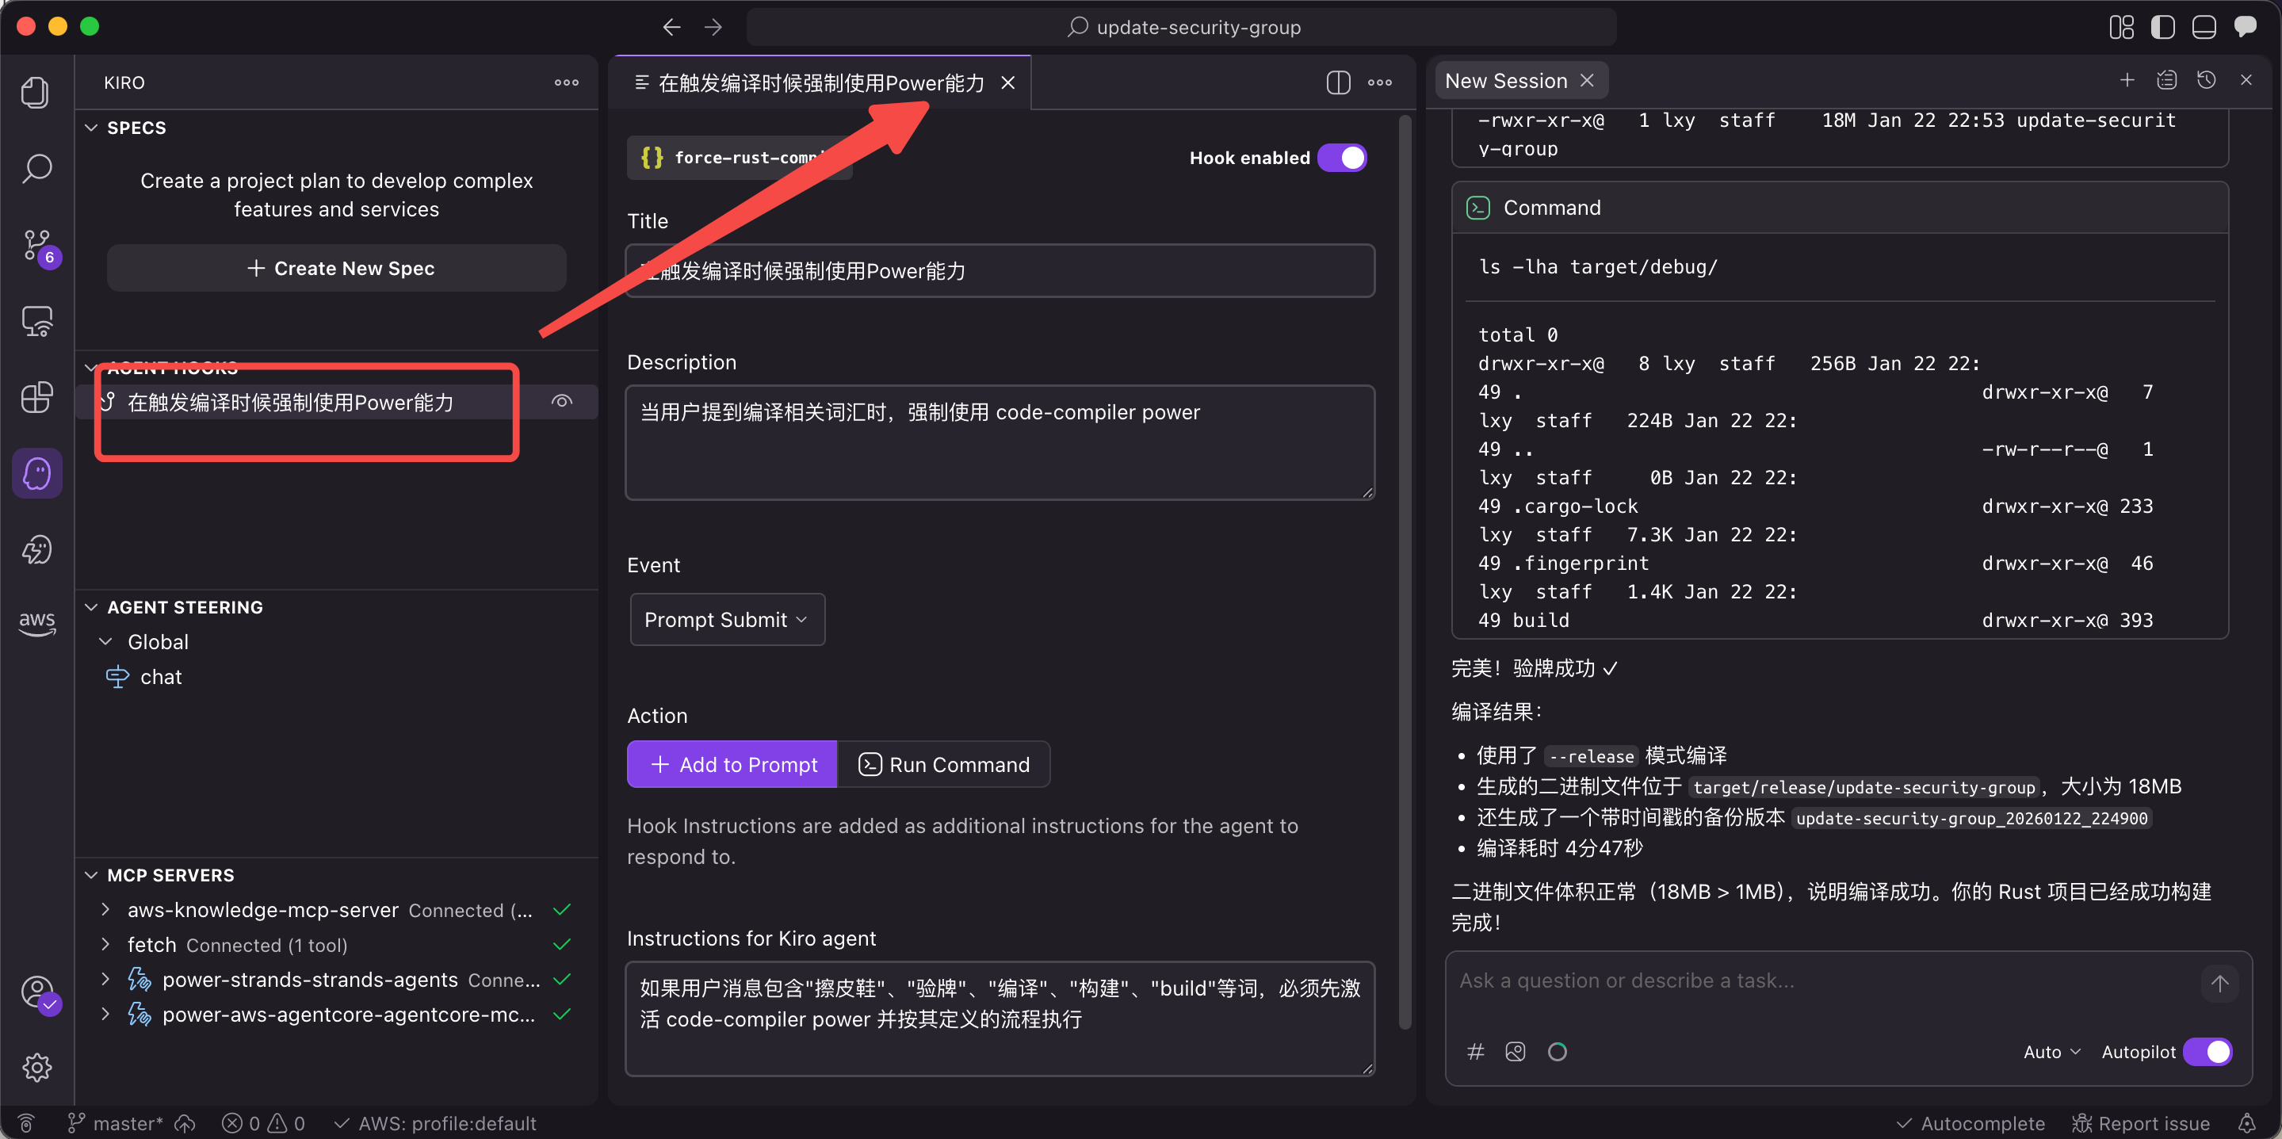Click the send arrow in chat input

2219,983
